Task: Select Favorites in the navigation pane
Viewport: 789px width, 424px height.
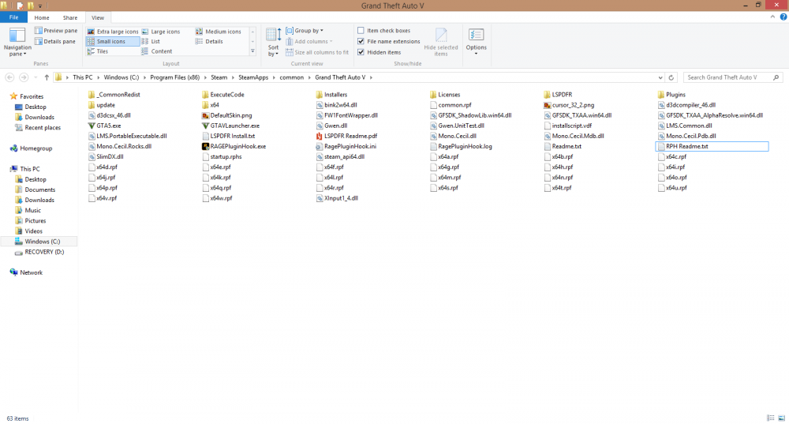Action: (x=32, y=96)
